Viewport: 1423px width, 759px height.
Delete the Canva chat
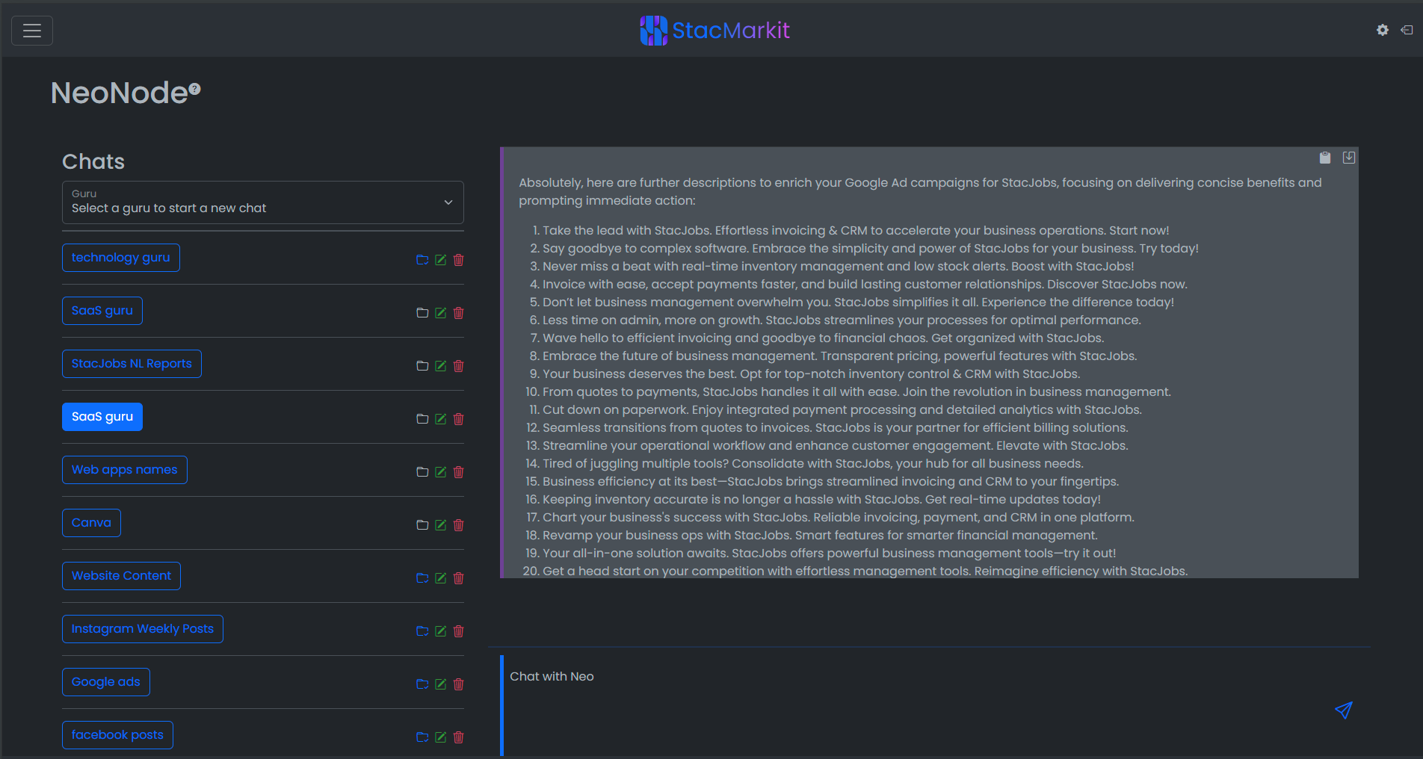459,525
